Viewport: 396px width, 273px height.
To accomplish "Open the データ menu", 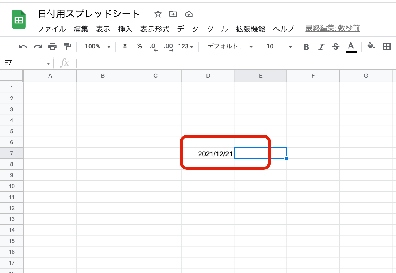I will pos(188,29).
